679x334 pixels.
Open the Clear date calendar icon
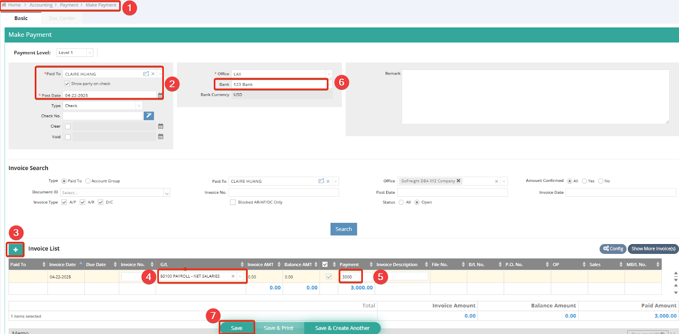tap(160, 126)
